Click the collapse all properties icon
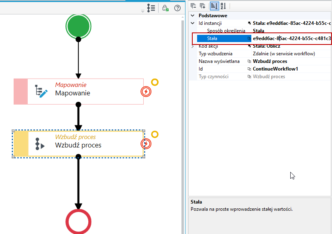This screenshot has width=332, height=234. pos(193,6)
